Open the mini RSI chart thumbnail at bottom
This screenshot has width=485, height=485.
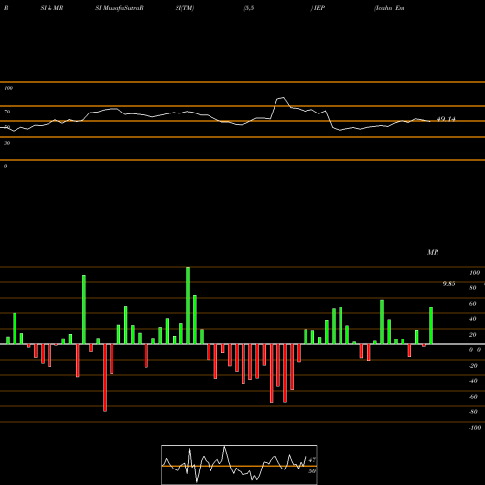click(240, 465)
